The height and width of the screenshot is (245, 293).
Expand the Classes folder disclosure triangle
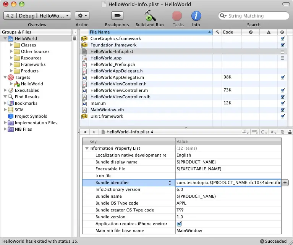pos(11,45)
